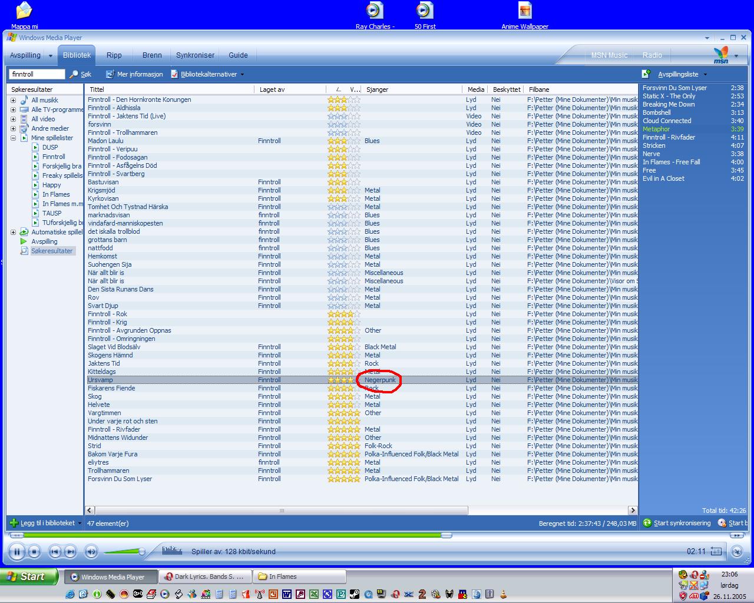Open the msn logo dropdown arrow
The width and height of the screenshot is (754, 603).
[x=736, y=56]
